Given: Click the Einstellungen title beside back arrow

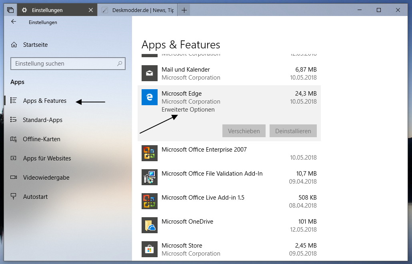Looking at the screenshot, I should pos(43,22).
